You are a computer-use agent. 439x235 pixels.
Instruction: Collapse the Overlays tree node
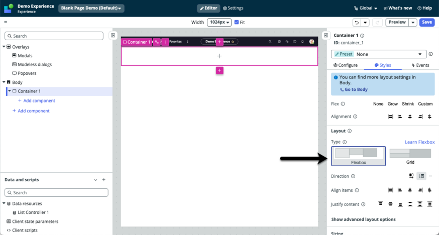pos(4,47)
